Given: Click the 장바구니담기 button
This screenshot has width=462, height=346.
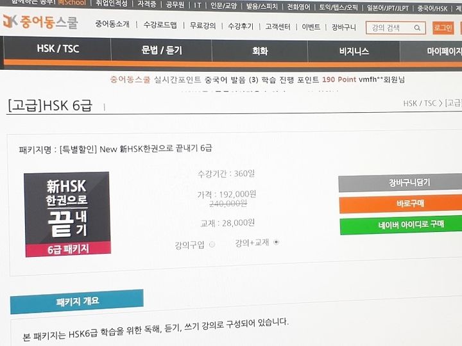Looking at the screenshot, I should pyautogui.click(x=400, y=183).
